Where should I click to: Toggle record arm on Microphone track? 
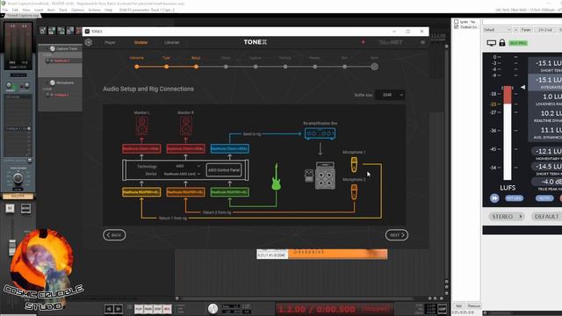pos(47,95)
